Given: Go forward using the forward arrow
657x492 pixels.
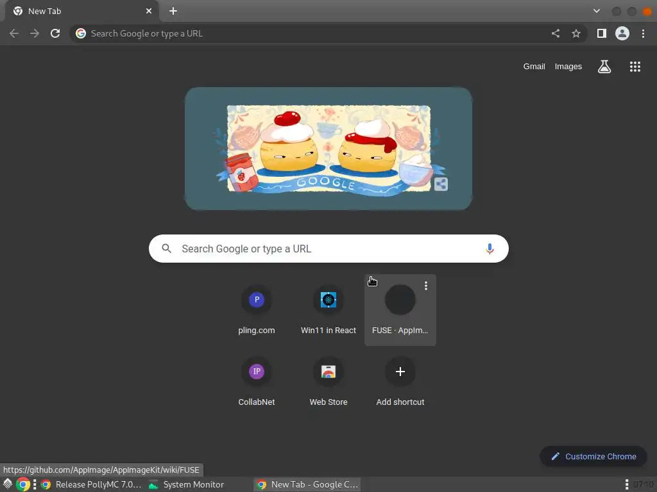Looking at the screenshot, I should [35, 33].
